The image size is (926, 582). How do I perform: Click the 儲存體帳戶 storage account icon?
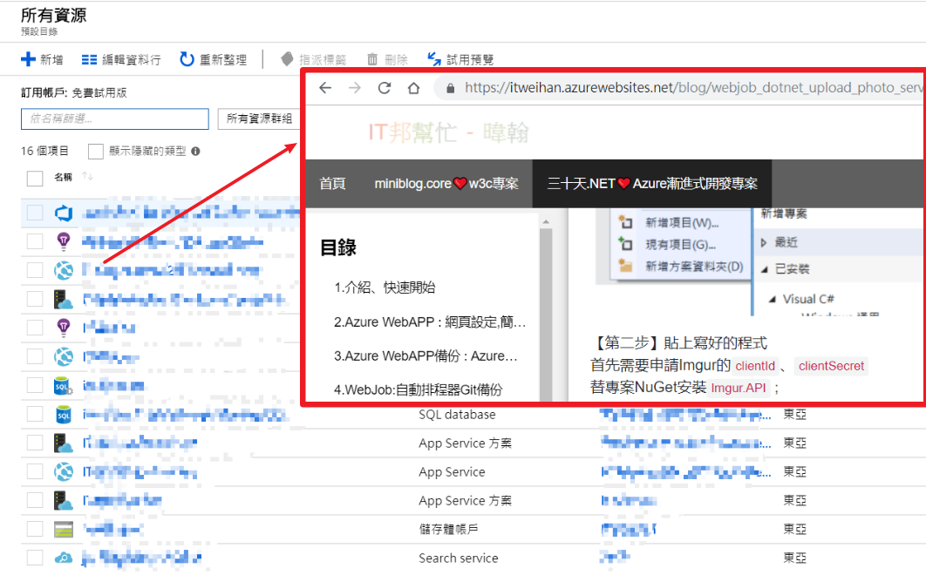pos(63,530)
